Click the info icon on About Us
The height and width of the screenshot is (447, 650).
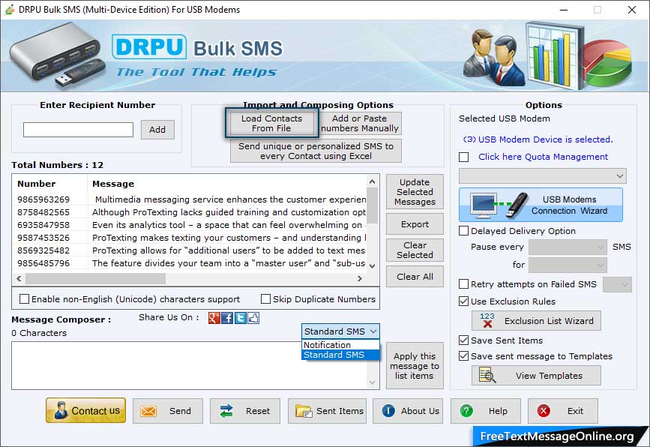tap(388, 411)
